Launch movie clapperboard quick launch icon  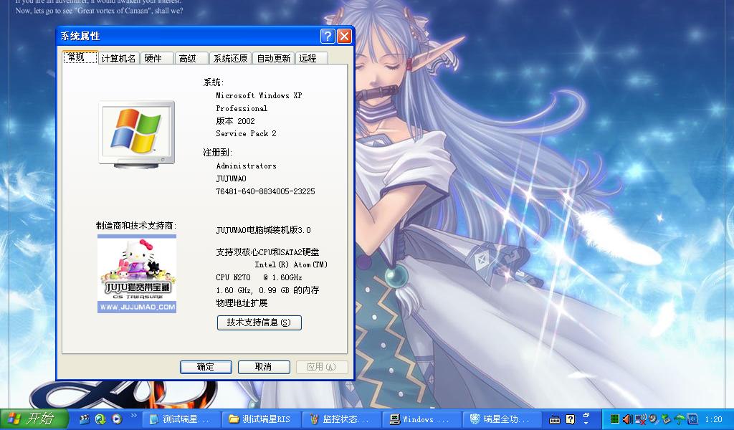pyautogui.click(x=85, y=419)
